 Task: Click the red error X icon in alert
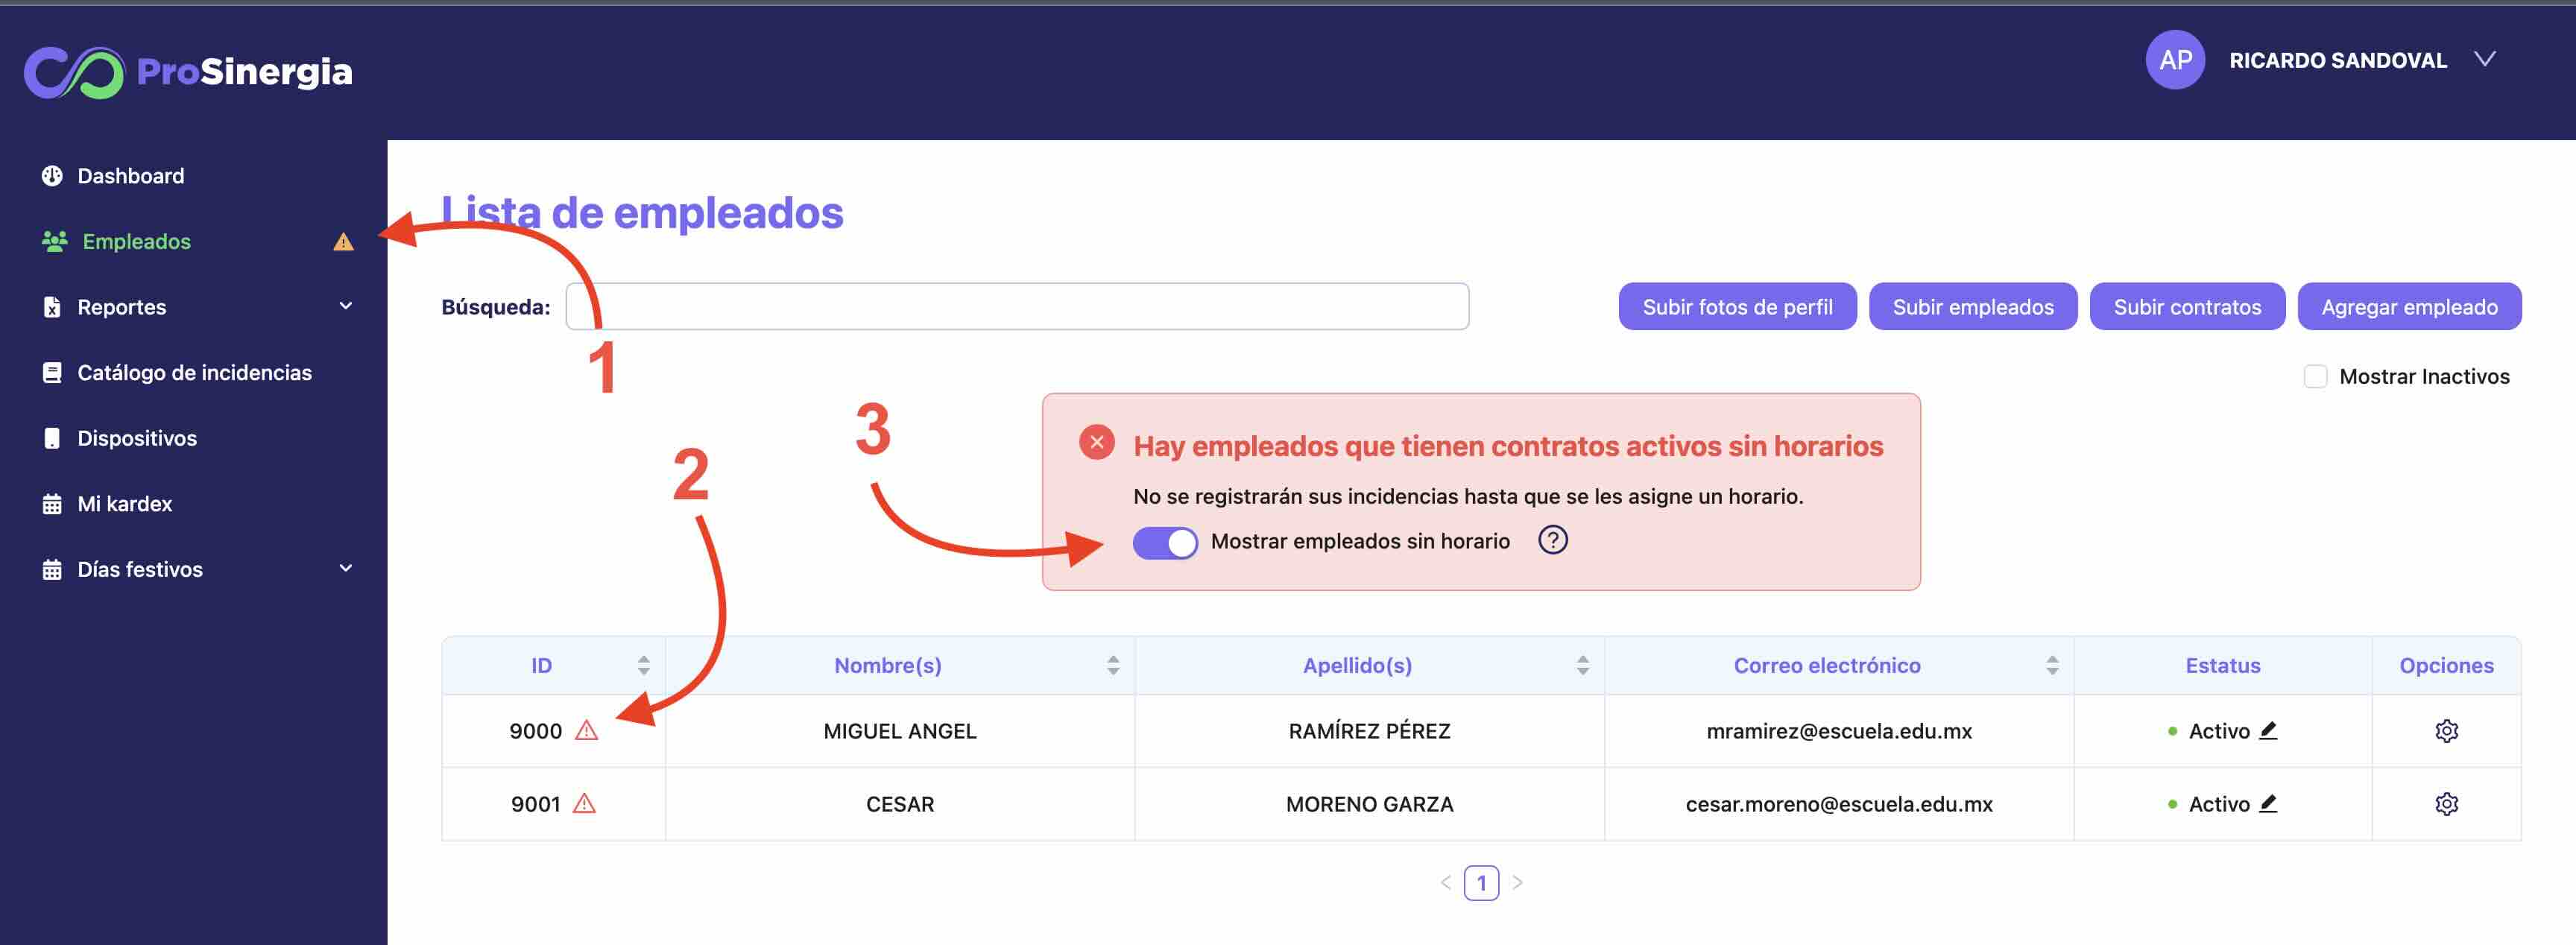(x=1097, y=442)
